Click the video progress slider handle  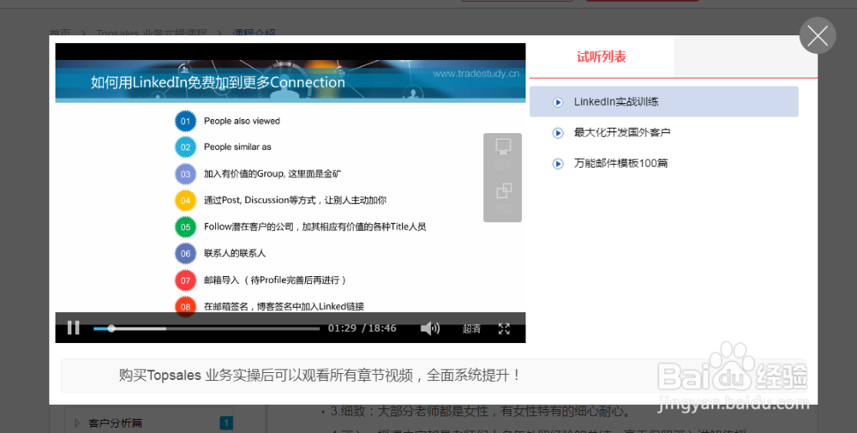[111, 328]
